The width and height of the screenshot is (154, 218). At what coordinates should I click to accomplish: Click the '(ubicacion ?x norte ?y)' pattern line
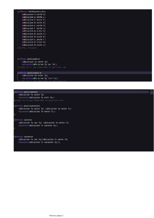[35, 62]
